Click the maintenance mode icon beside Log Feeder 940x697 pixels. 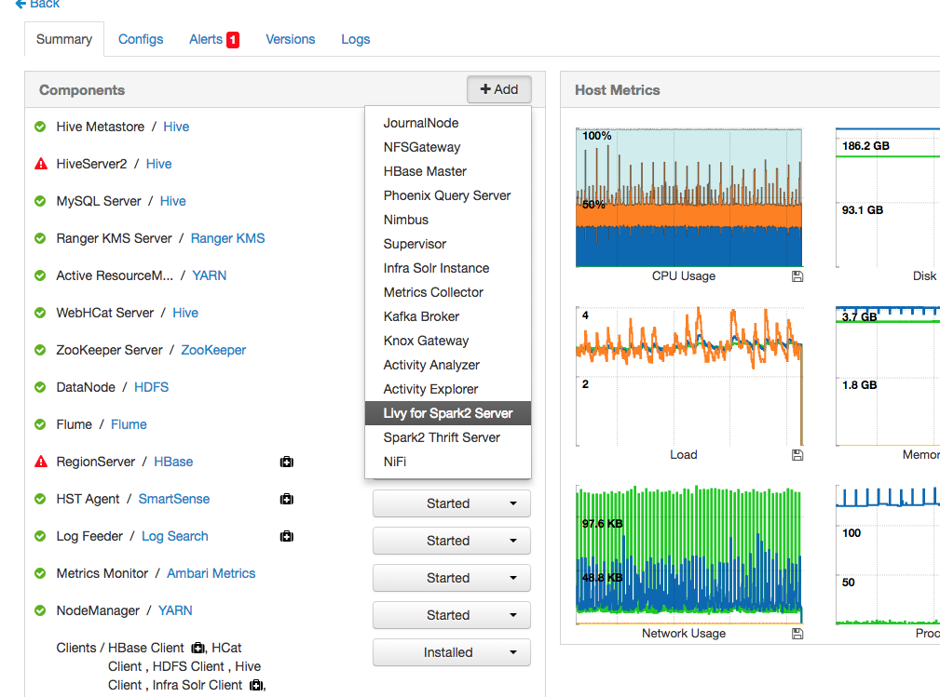286,536
